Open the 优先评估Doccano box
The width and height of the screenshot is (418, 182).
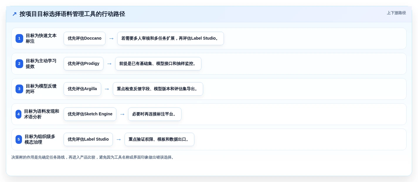(84, 38)
